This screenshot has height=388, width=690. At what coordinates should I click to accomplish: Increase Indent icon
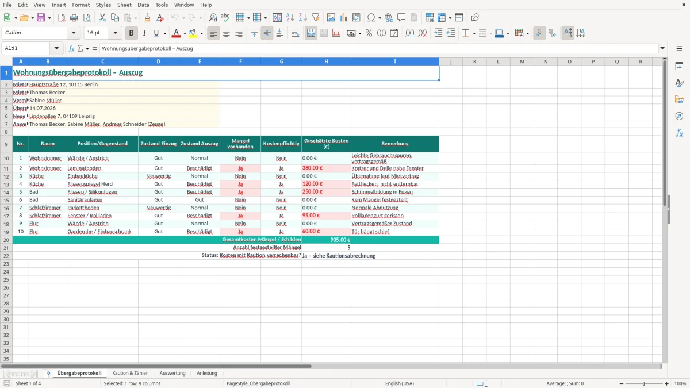[x=438, y=33]
